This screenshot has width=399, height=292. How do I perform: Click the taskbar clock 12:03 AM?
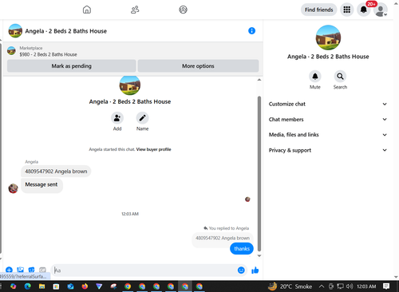[366, 286]
